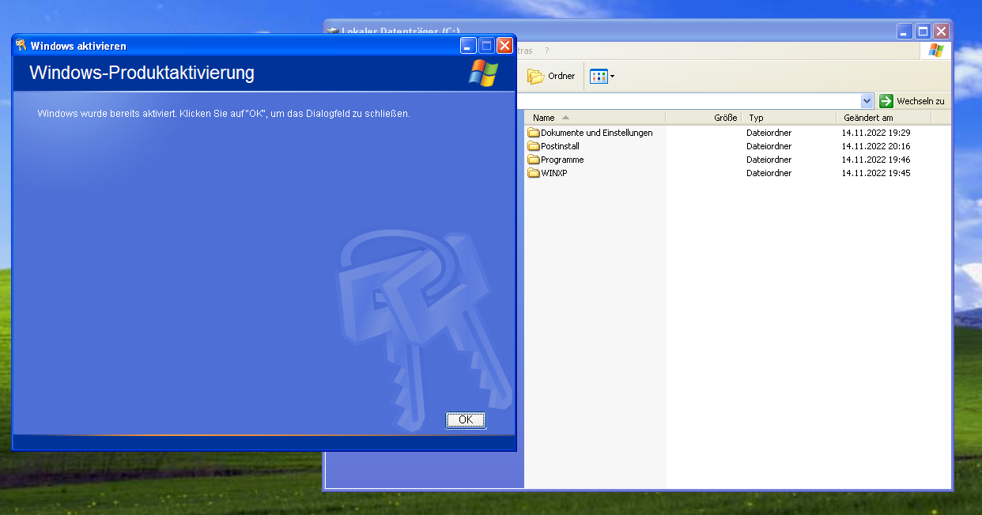Sort files by the Typ column header
This screenshot has width=982, height=515.
click(x=790, y=118)
